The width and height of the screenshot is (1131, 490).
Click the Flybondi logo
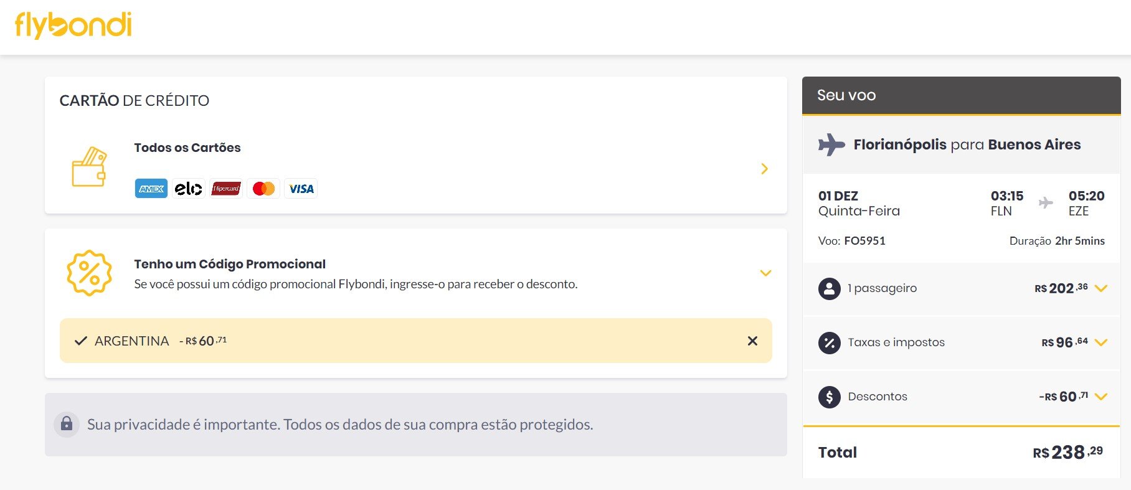click(x=73, y=25)
